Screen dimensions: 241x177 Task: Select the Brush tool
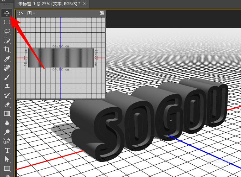pyautogui.click(x=7, y=77)
